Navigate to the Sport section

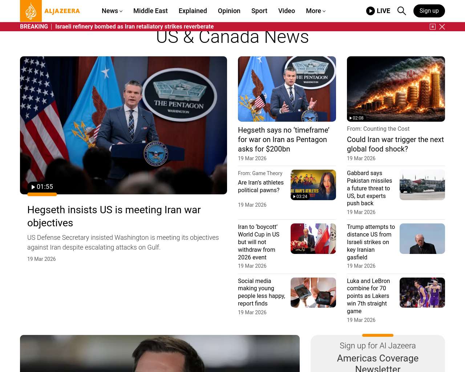coord(259,11)
